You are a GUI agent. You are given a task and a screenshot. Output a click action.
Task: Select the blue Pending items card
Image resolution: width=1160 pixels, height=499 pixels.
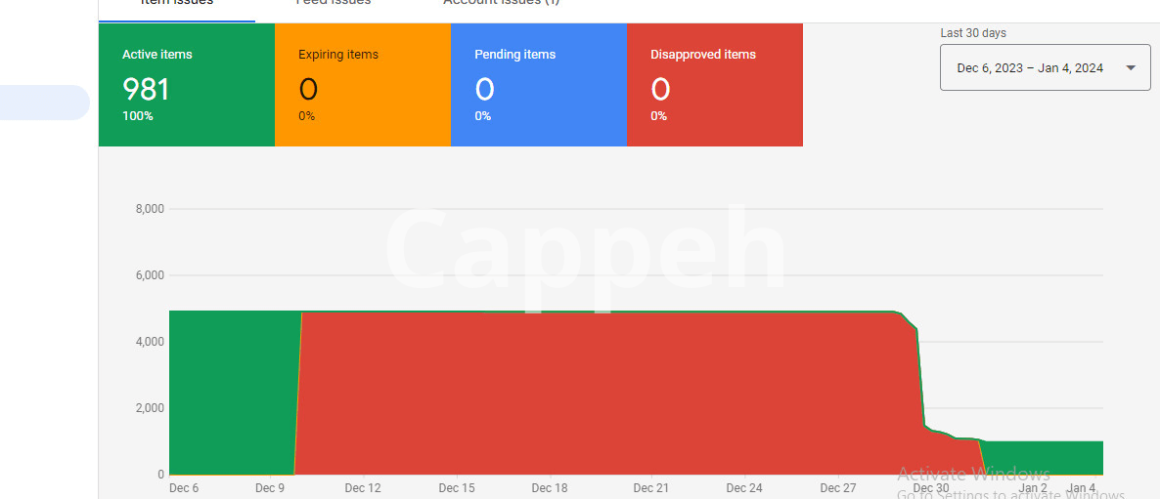[x=539, y=86]
